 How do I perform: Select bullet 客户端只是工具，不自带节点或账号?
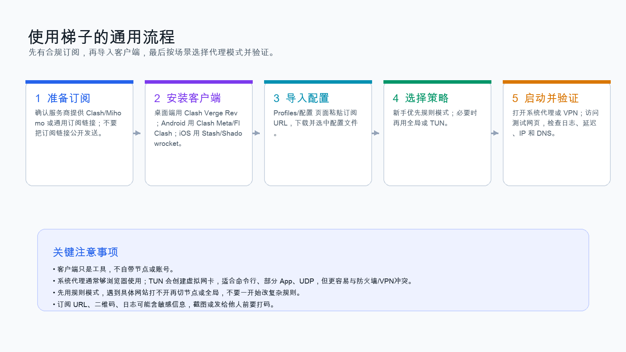(113, 269)
